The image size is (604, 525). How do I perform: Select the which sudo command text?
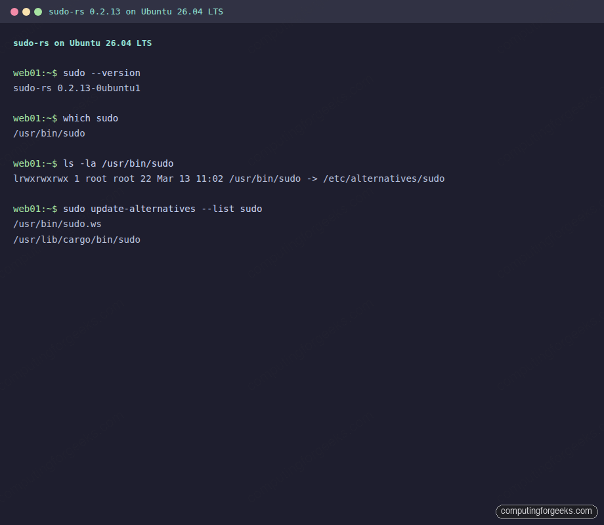tap(91, 118)
